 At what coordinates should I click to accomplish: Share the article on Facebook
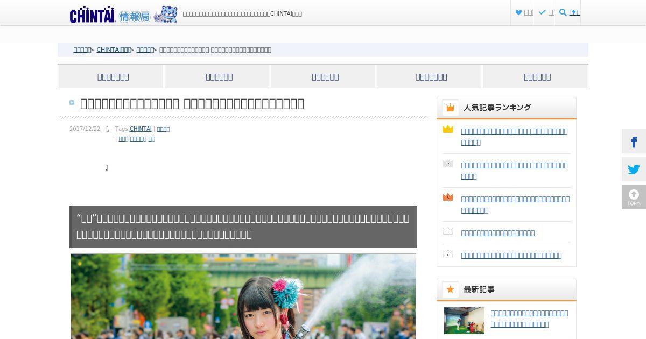634,142
